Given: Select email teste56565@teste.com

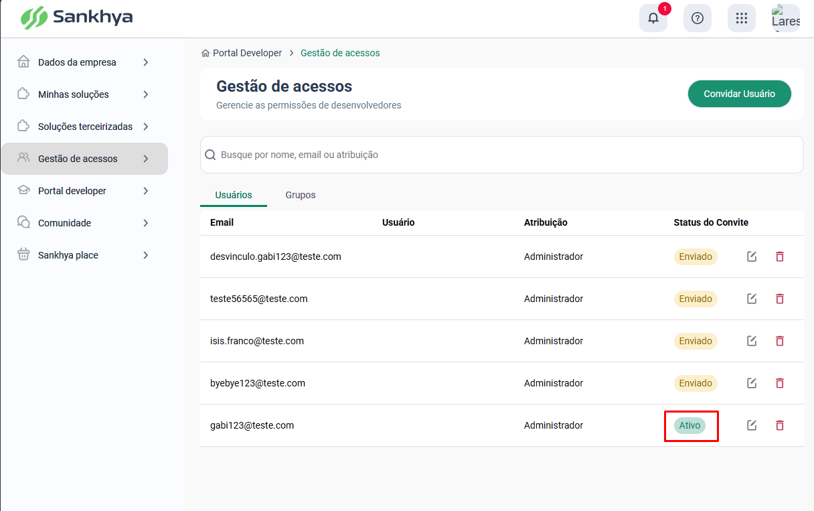Looking at the screenshot, I should (259, 299).
